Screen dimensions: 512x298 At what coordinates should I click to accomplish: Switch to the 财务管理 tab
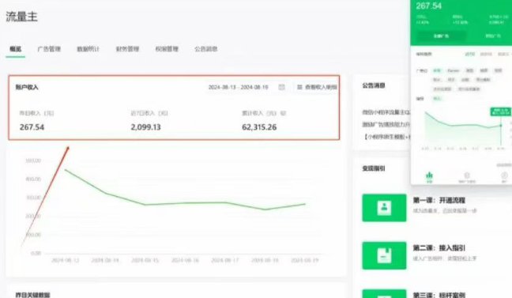click(x=127, y=49)
